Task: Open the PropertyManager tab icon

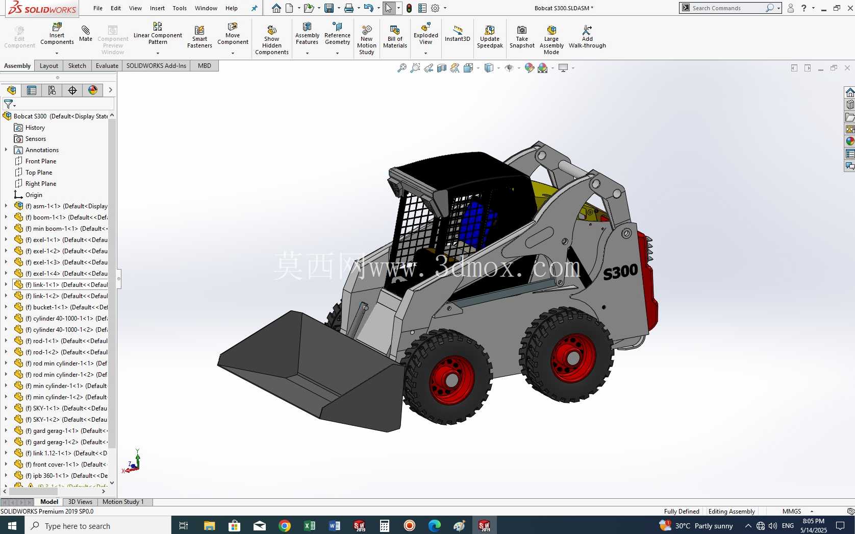Action: coord(32,90)
